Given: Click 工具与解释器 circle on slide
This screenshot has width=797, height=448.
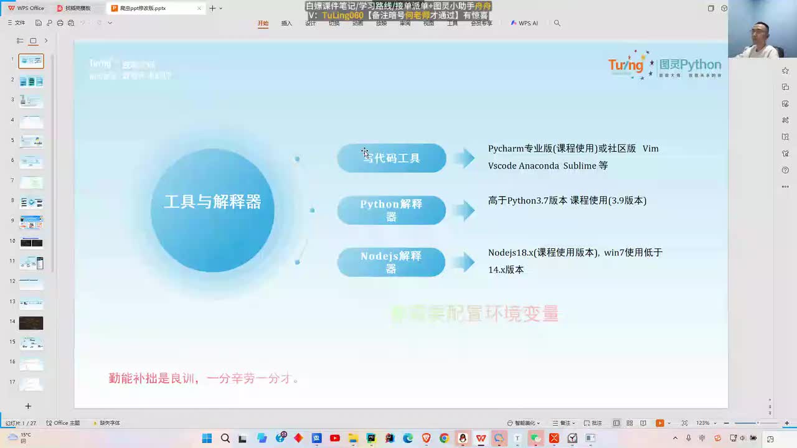Looking at the screenshot, I should coord(212,210).
